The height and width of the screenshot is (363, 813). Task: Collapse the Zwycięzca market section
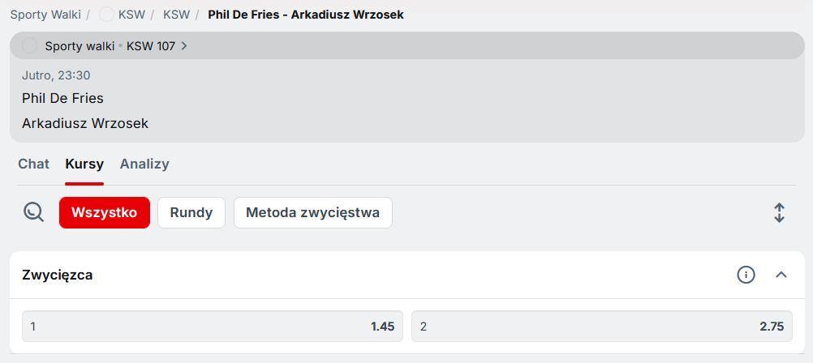(781, 275)
